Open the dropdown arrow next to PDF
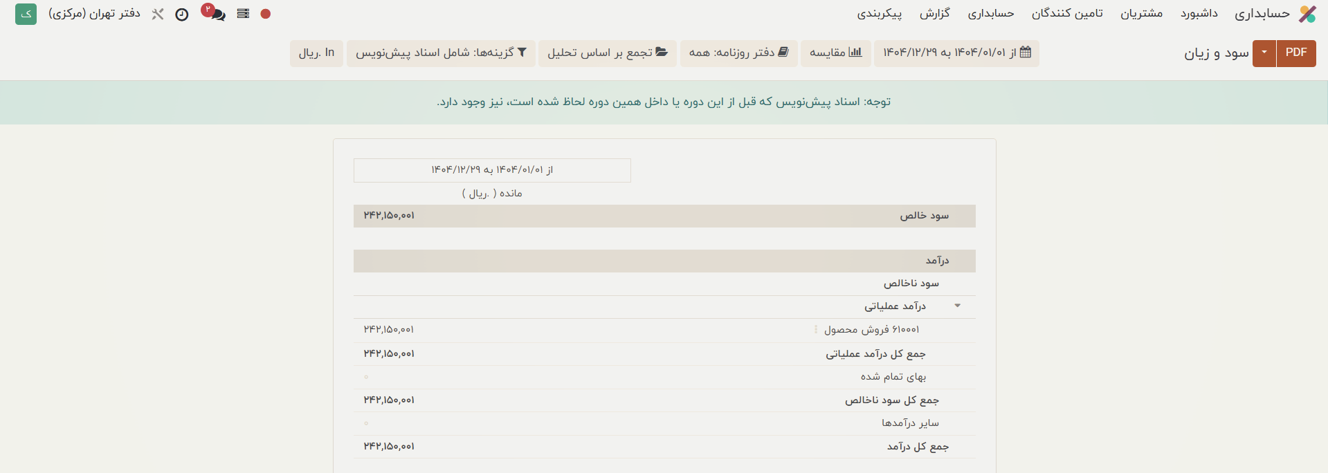This screenshot has width=1328, height=473. [x=1264, y=53]
